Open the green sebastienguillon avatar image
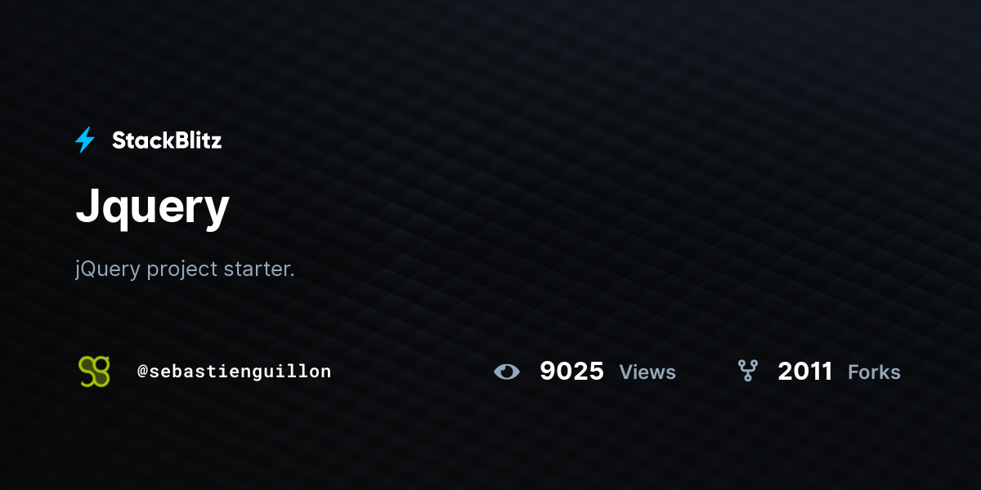 (94, 372)
